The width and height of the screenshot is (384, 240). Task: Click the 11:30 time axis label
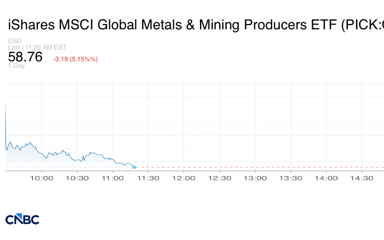coord(148,178)
